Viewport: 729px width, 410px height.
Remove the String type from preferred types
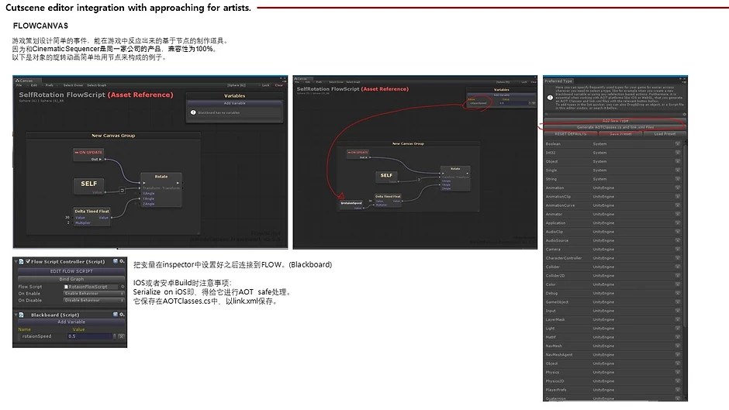pyautogui.click(x=677, y=179)
